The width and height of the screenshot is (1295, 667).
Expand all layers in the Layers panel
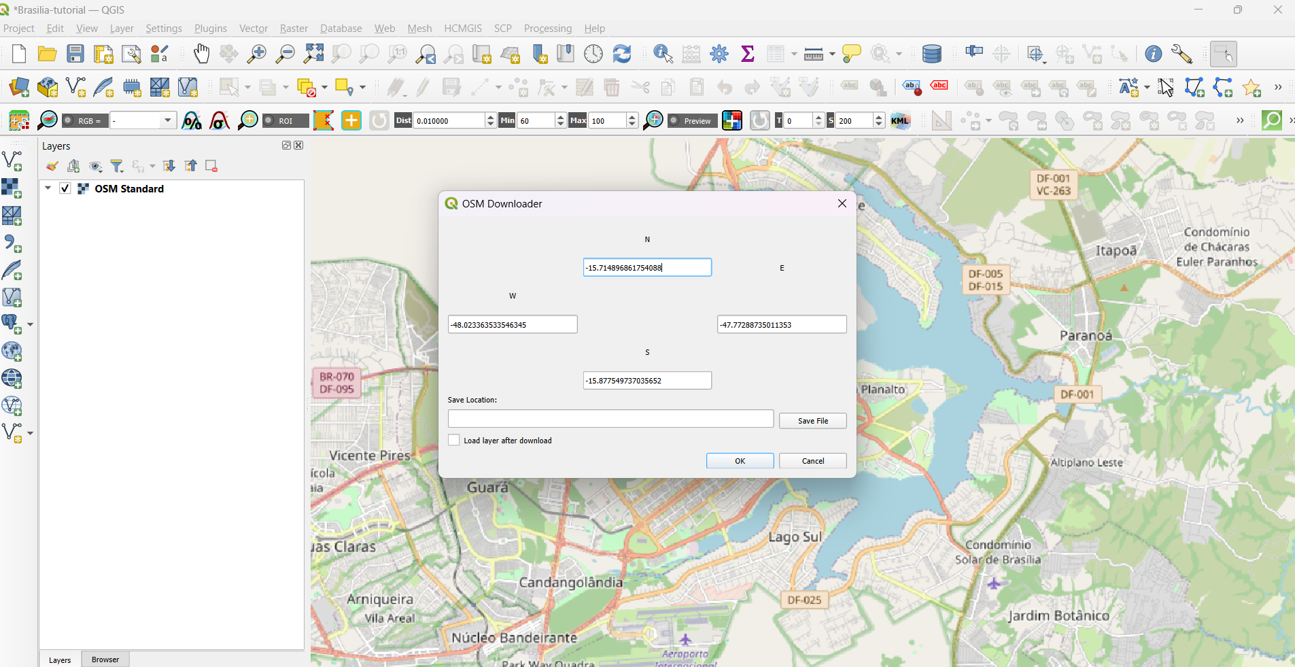point(169,166)
